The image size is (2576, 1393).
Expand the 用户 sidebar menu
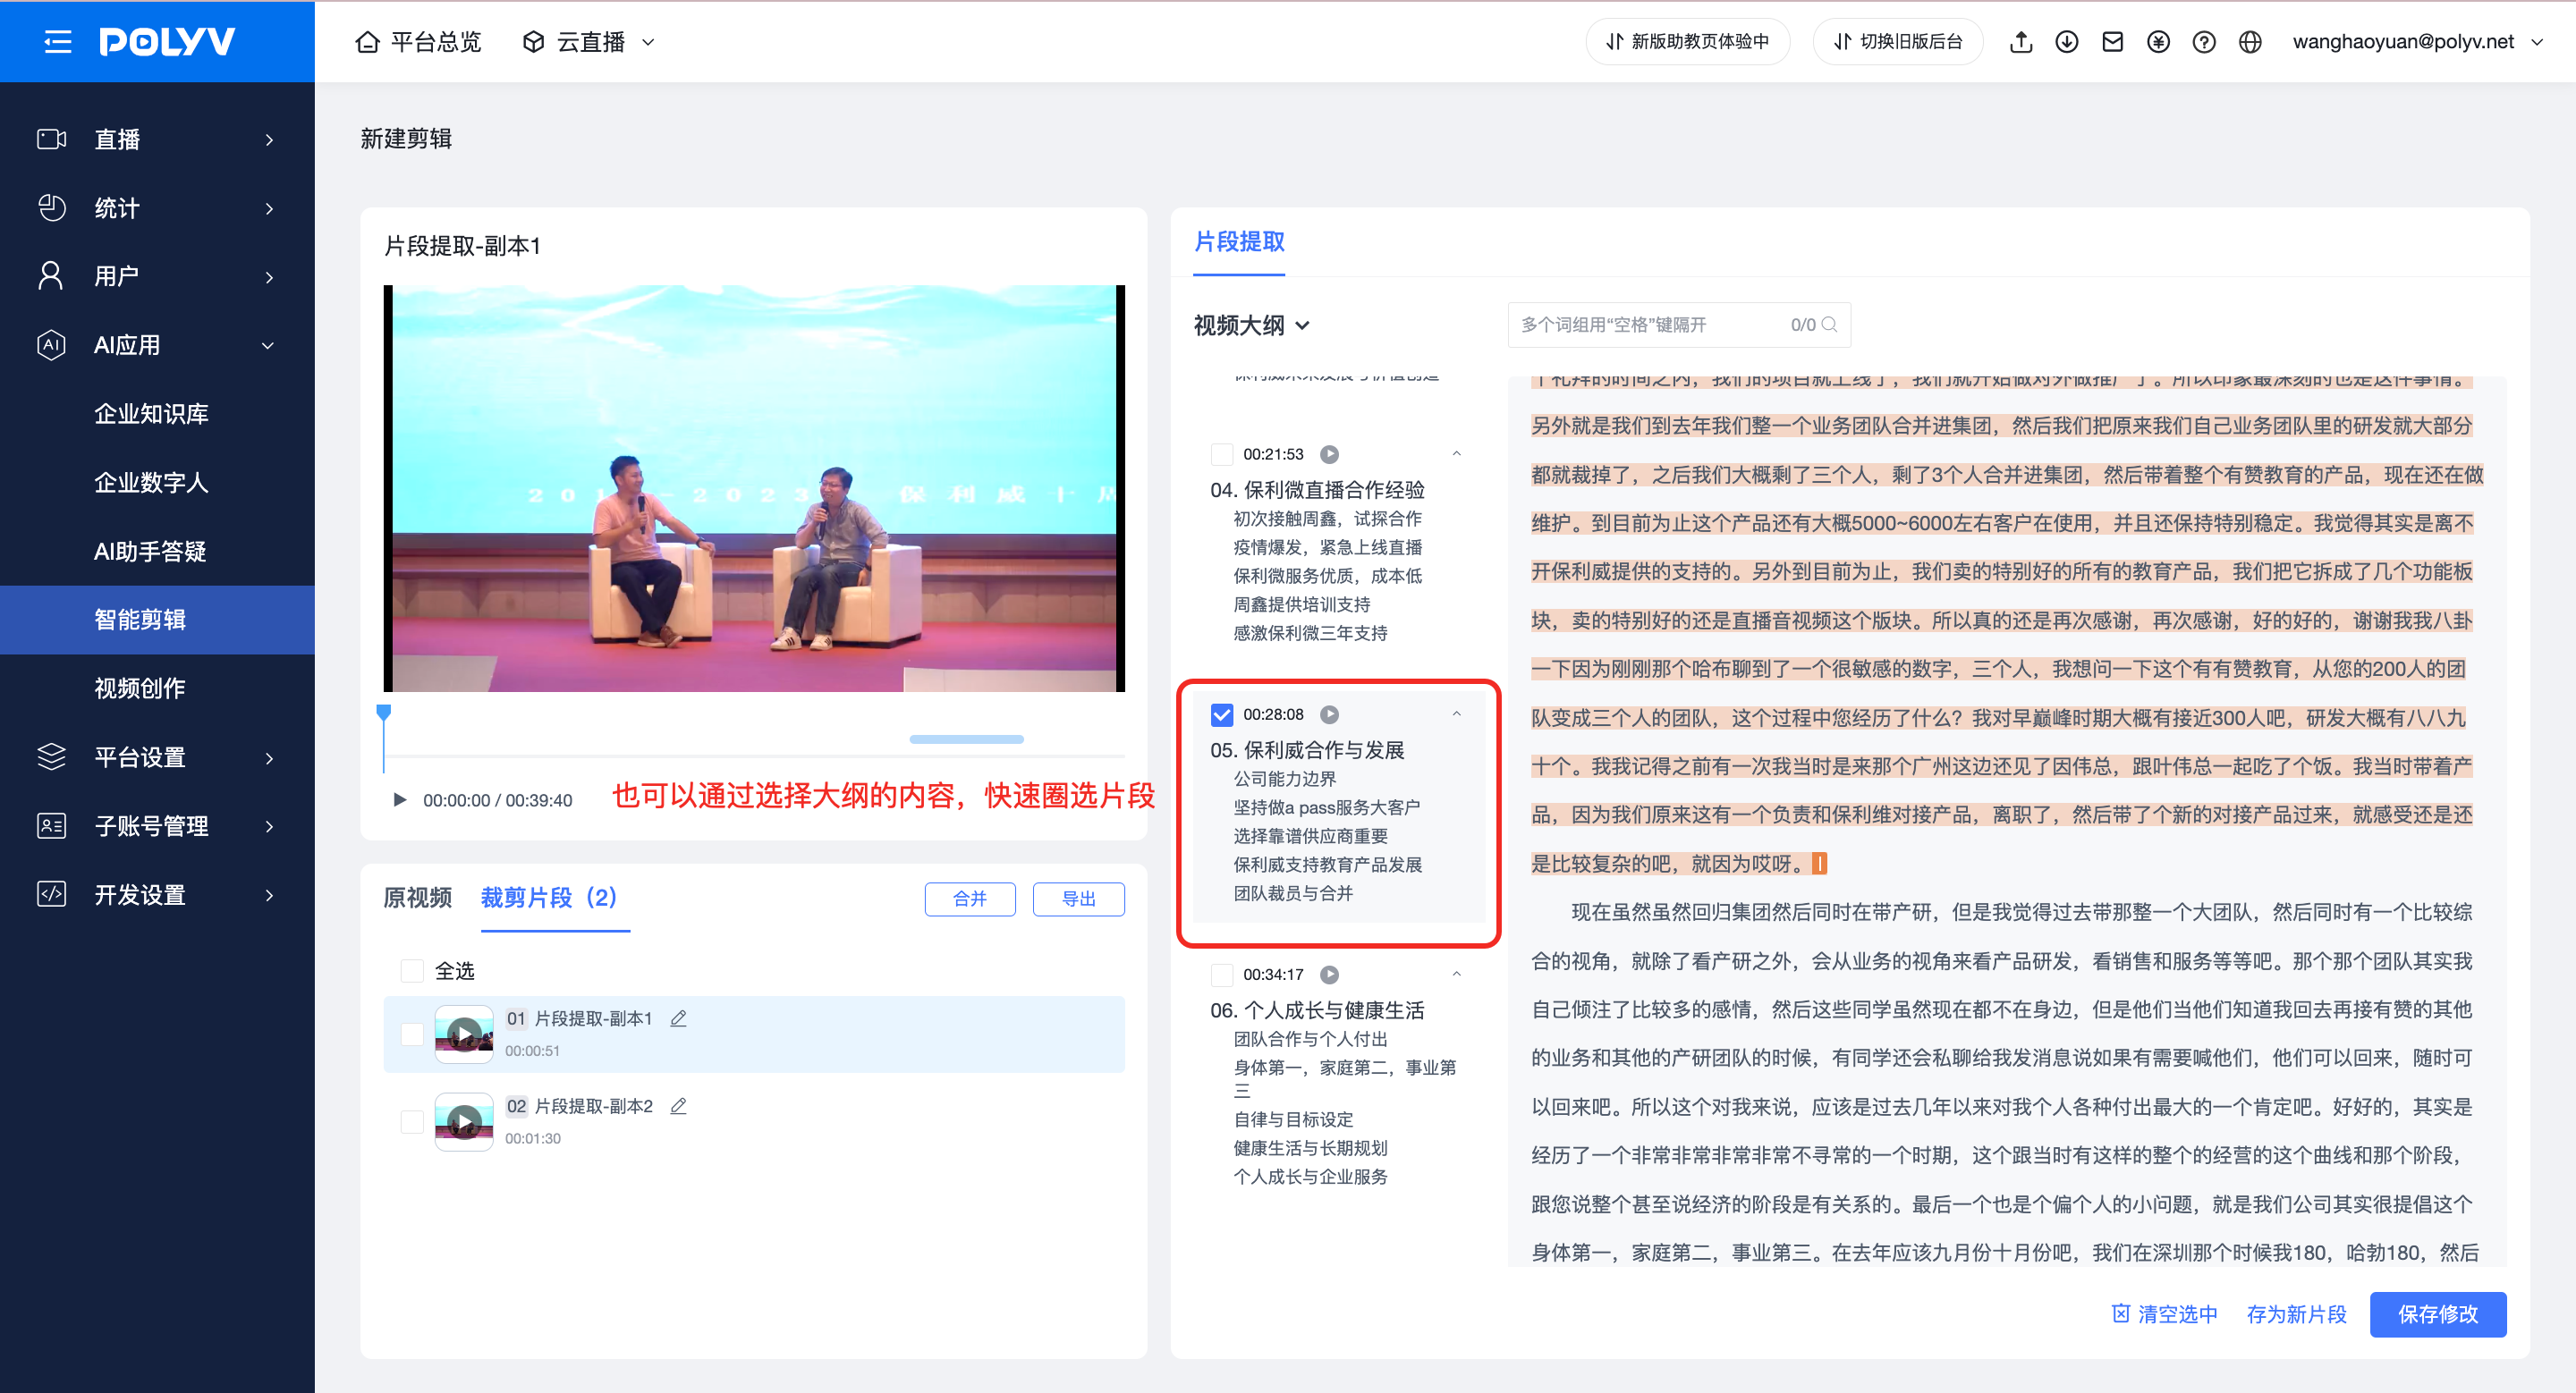click(269, 277)
